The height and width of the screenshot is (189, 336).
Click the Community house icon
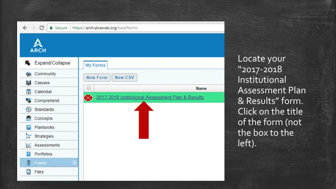coord(29,74)
